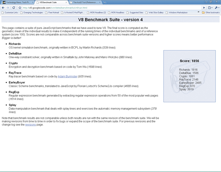221x172 pixels.
Task: Open the Emerging Technologies bookmark
Action: (31, 12)
